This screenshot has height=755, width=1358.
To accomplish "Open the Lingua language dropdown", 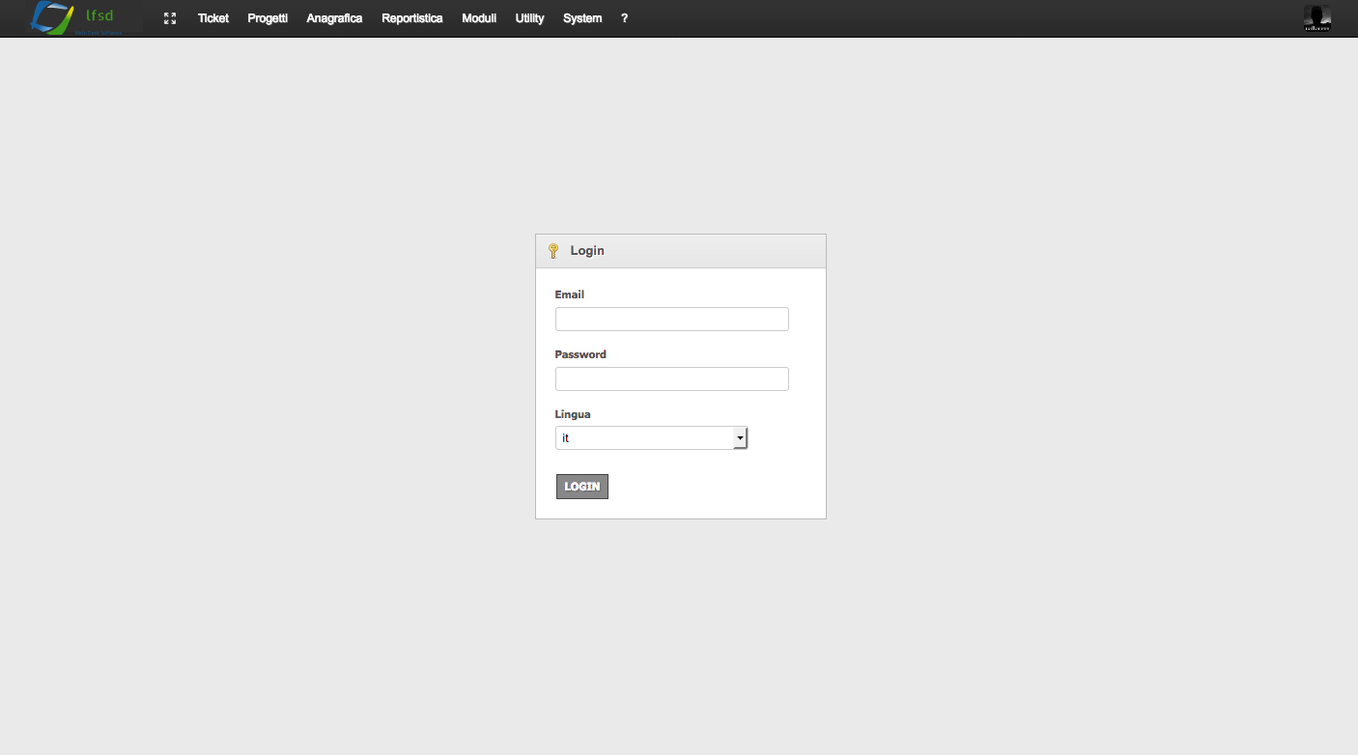I will (649, 437).
